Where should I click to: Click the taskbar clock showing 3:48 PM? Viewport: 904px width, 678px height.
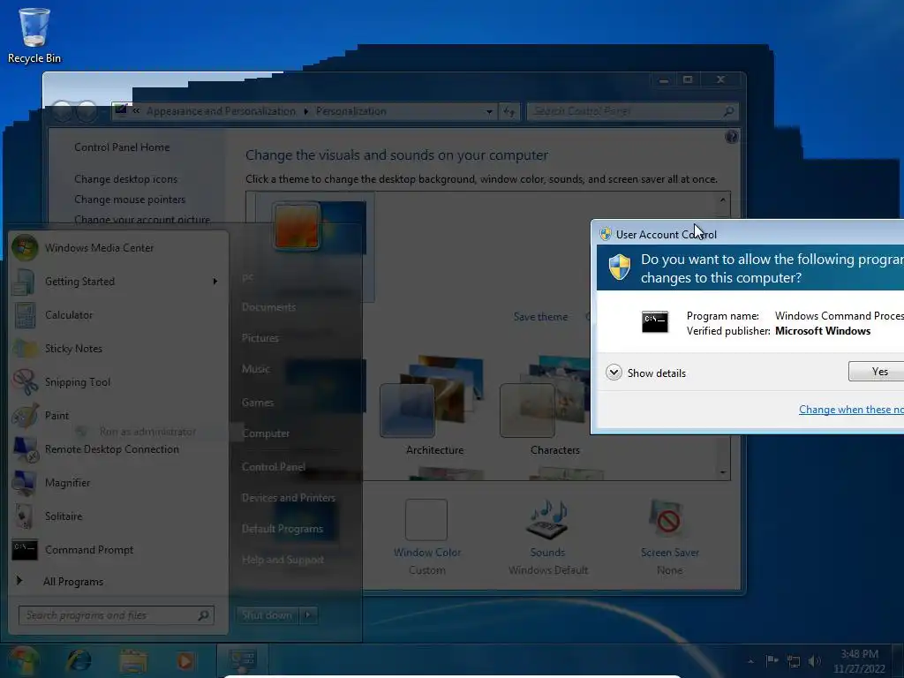tap(859, 661)
